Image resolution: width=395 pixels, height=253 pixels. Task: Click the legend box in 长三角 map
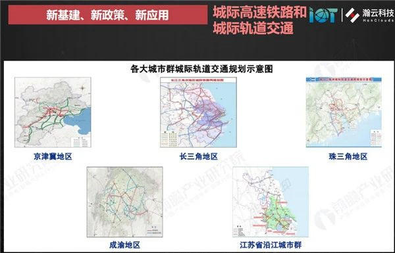point(169,139)
